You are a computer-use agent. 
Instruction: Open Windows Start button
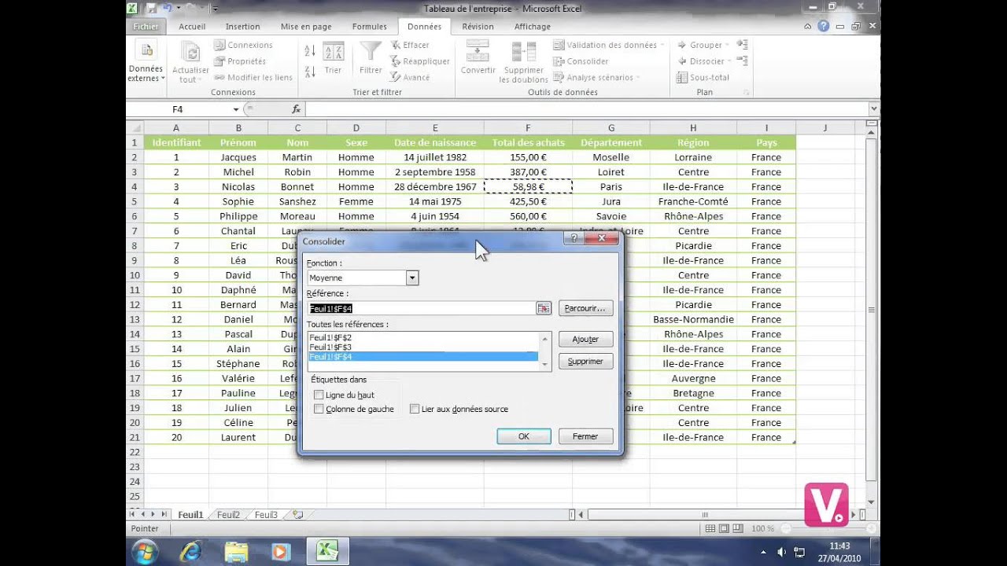click(145, 552)
